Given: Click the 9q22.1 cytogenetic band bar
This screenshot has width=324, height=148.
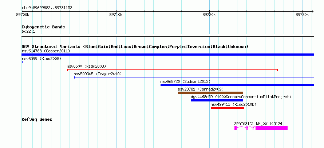Looking at the screenshot, I should [167, 35].
